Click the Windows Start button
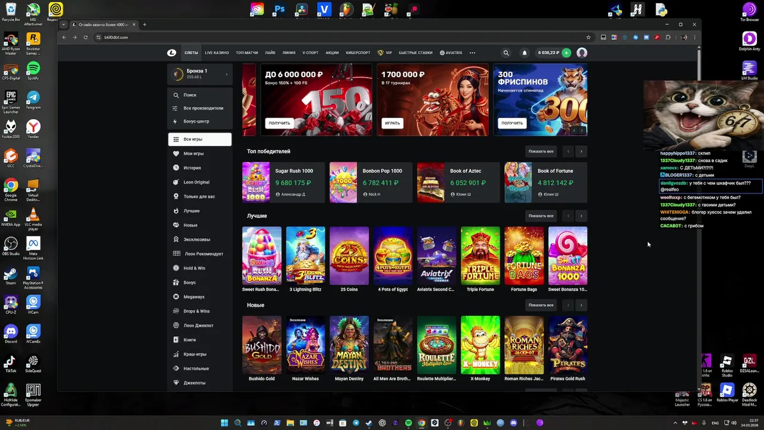This screenshot has width=764, height=430. pyautogui.click(x=224, y=423)
